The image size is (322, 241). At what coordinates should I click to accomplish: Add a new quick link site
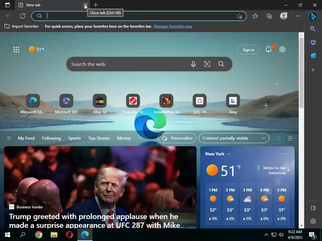point(266,105)
